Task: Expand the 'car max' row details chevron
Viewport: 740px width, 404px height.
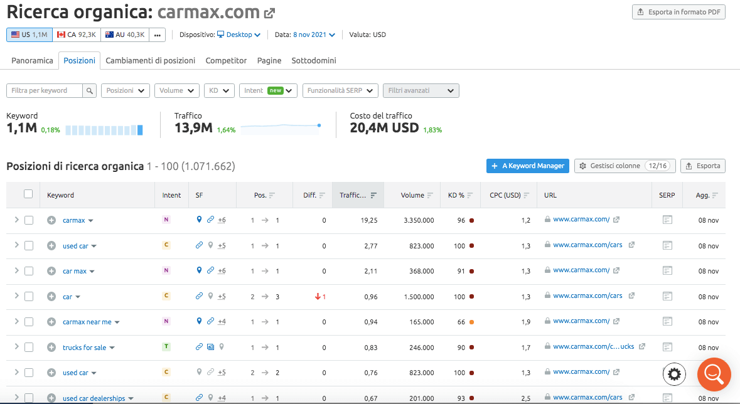Action: [16, 270]
